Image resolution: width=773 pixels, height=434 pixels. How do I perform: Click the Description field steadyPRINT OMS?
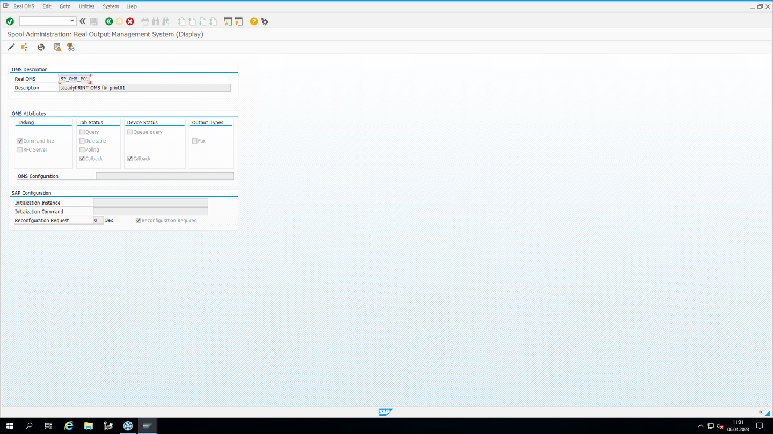145,88
